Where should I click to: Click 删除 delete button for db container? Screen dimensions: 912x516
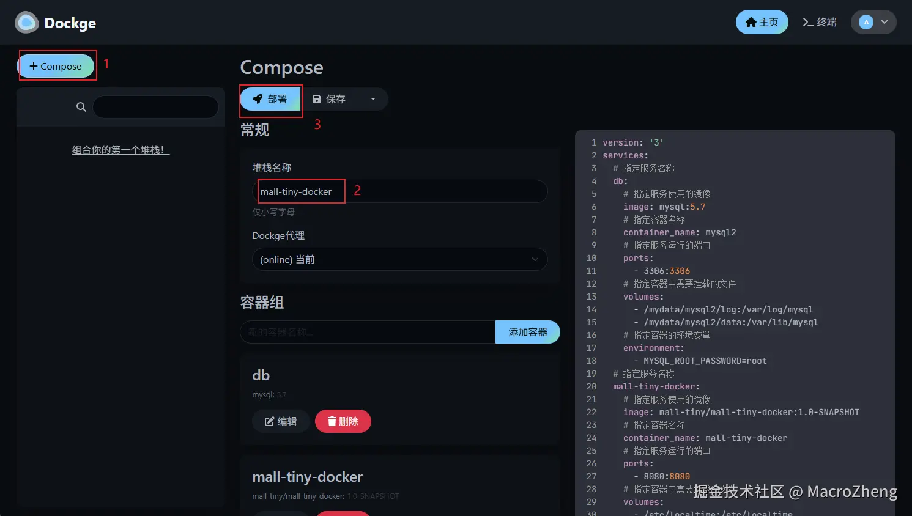tap(343, 421)
